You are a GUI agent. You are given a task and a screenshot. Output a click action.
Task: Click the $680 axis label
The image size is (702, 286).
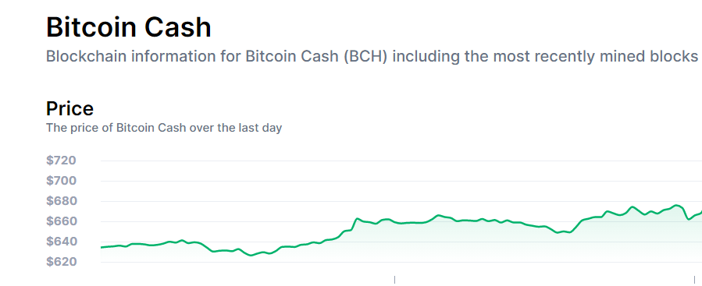62,201
